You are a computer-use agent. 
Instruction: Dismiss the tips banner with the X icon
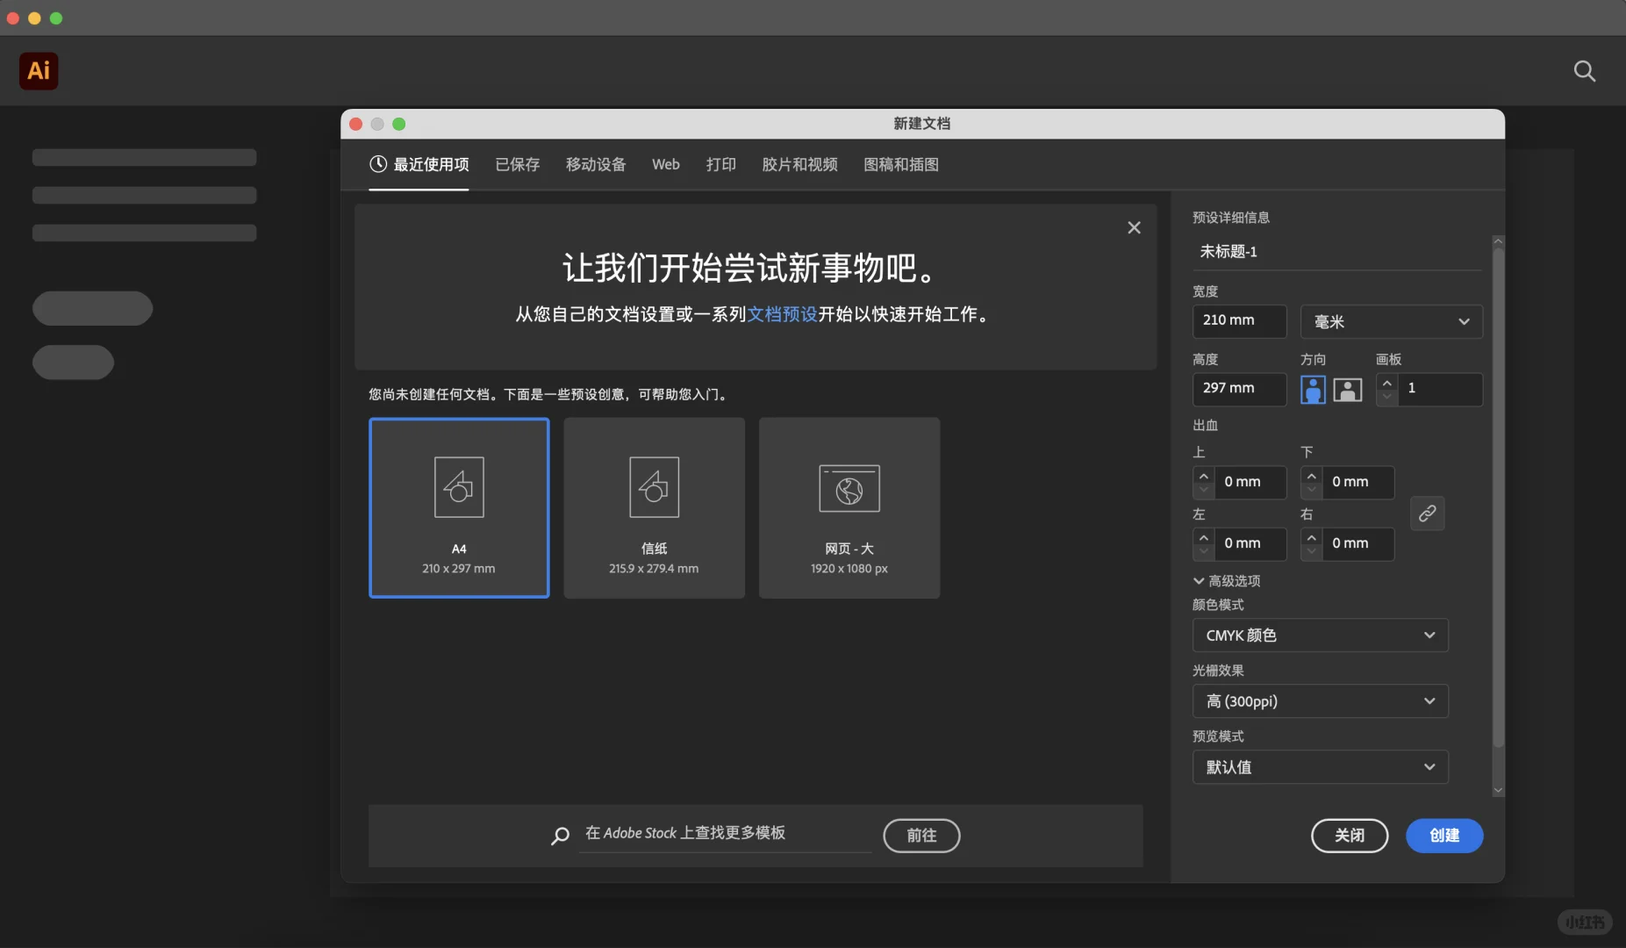click(x=1133, y=226)
